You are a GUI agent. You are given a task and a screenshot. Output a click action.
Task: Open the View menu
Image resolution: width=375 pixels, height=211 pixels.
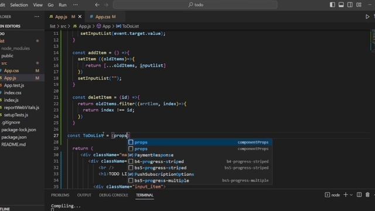click(x=37, y=5)
